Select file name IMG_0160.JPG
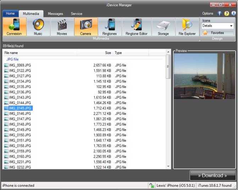 20,157
